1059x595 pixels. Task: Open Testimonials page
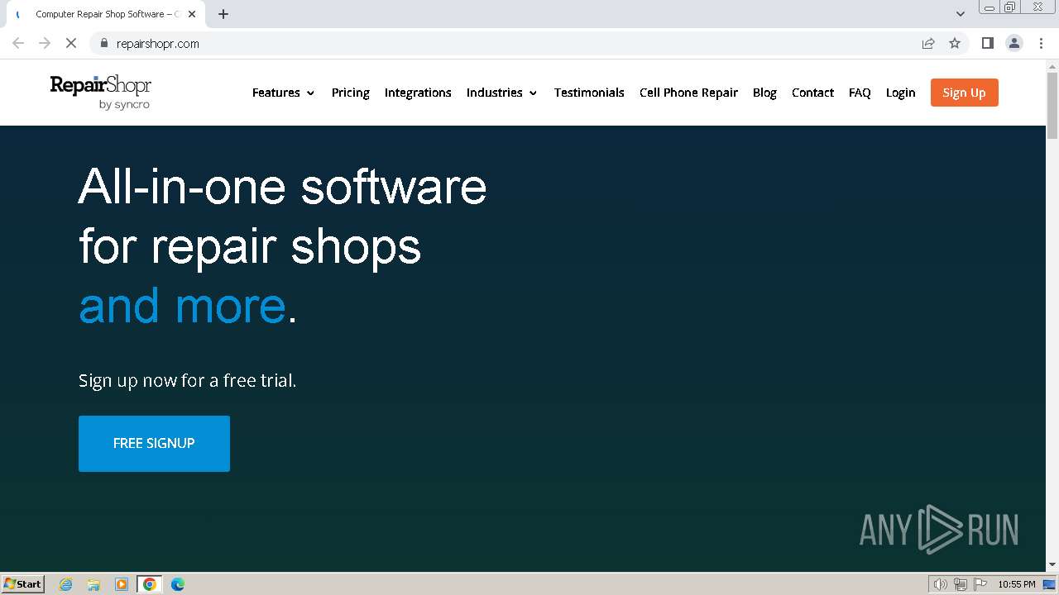pos(589,93)
